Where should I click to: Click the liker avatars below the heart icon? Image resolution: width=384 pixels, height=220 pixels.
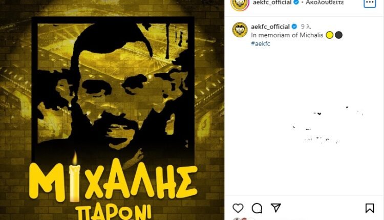[240, 219]
